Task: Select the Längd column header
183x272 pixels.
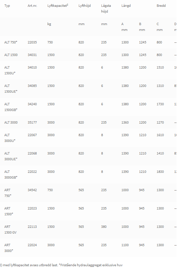Action: pyautogui.click(x=126, y=6)
